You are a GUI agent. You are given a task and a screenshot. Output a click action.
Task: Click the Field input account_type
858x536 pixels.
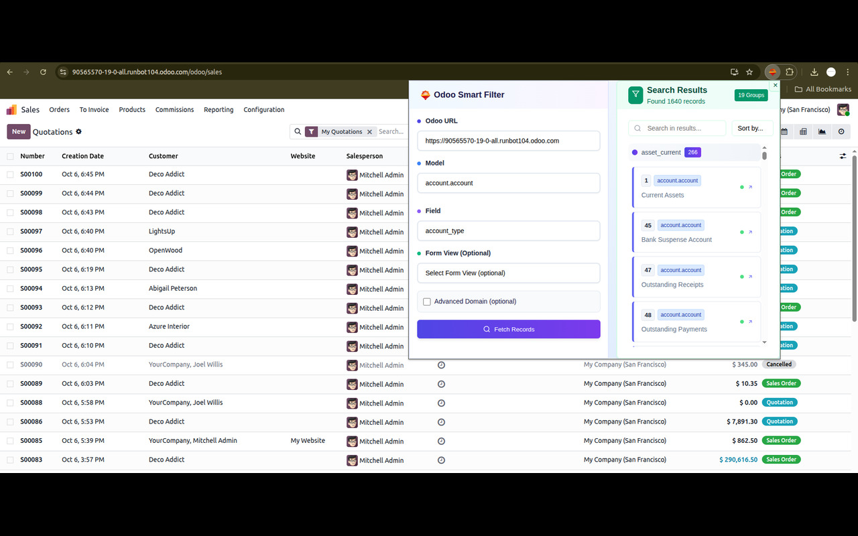509,230
